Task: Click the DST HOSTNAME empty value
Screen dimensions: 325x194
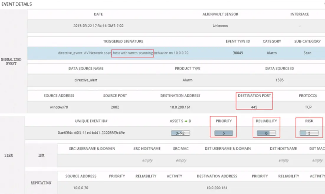Action: click(283, 160)
